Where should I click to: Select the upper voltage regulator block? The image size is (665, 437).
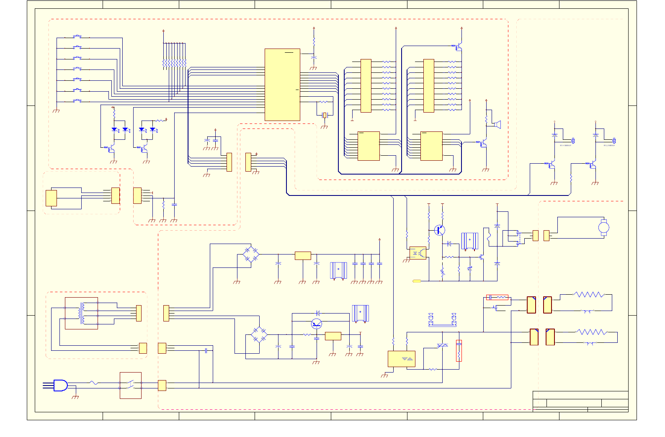[x=303, y=256]
